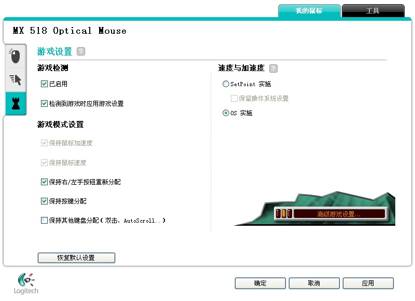The height and width of the screenshot is (301, 415).
Task: Click the MX 518 Optical Mouse title
Action: [x=70, y=31]
